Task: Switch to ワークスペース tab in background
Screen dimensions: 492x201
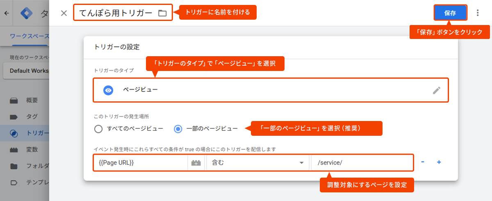Action: 29,36
